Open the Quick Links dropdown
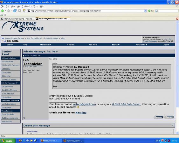Viewport: 179px width, 143px height. pyautogui.click(x=142, y=45)
